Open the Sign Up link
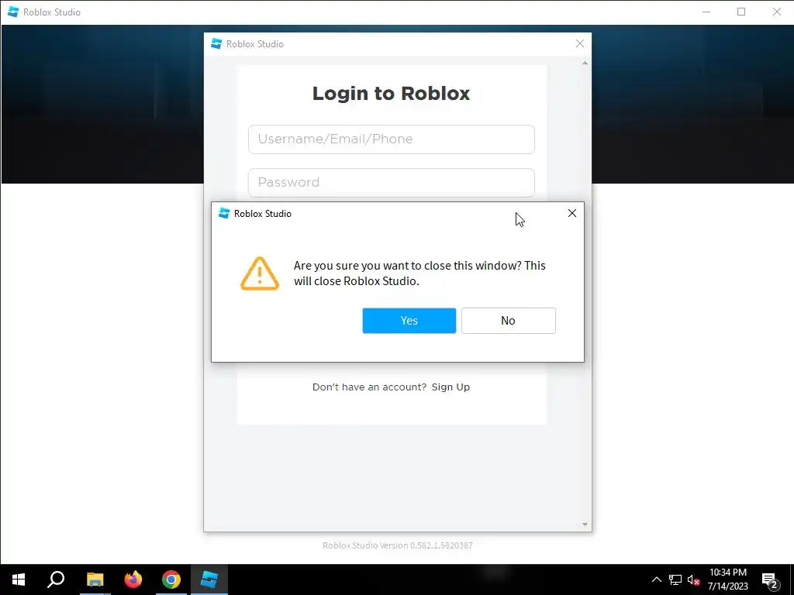This screenshot has width=794, height=595. [451, 387]
